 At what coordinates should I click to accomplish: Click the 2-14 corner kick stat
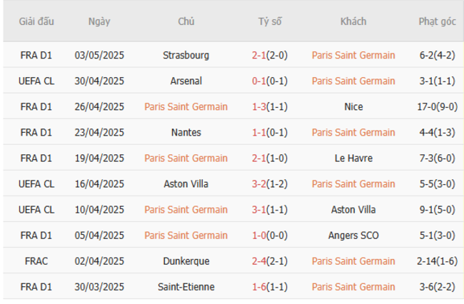427,260
